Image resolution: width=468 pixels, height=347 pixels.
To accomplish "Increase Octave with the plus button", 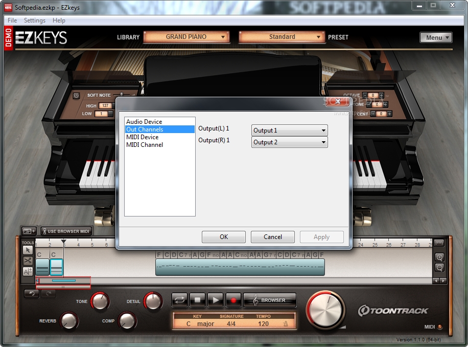I will coord(381,95).
